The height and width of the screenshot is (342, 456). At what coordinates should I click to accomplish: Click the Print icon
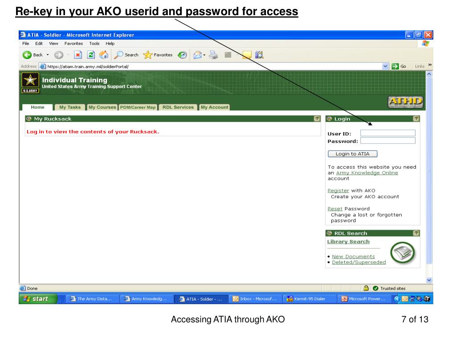point(213,55)
